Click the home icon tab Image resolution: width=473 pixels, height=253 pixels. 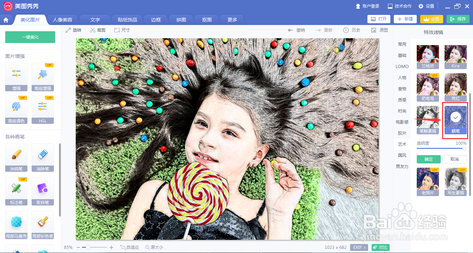6,20
